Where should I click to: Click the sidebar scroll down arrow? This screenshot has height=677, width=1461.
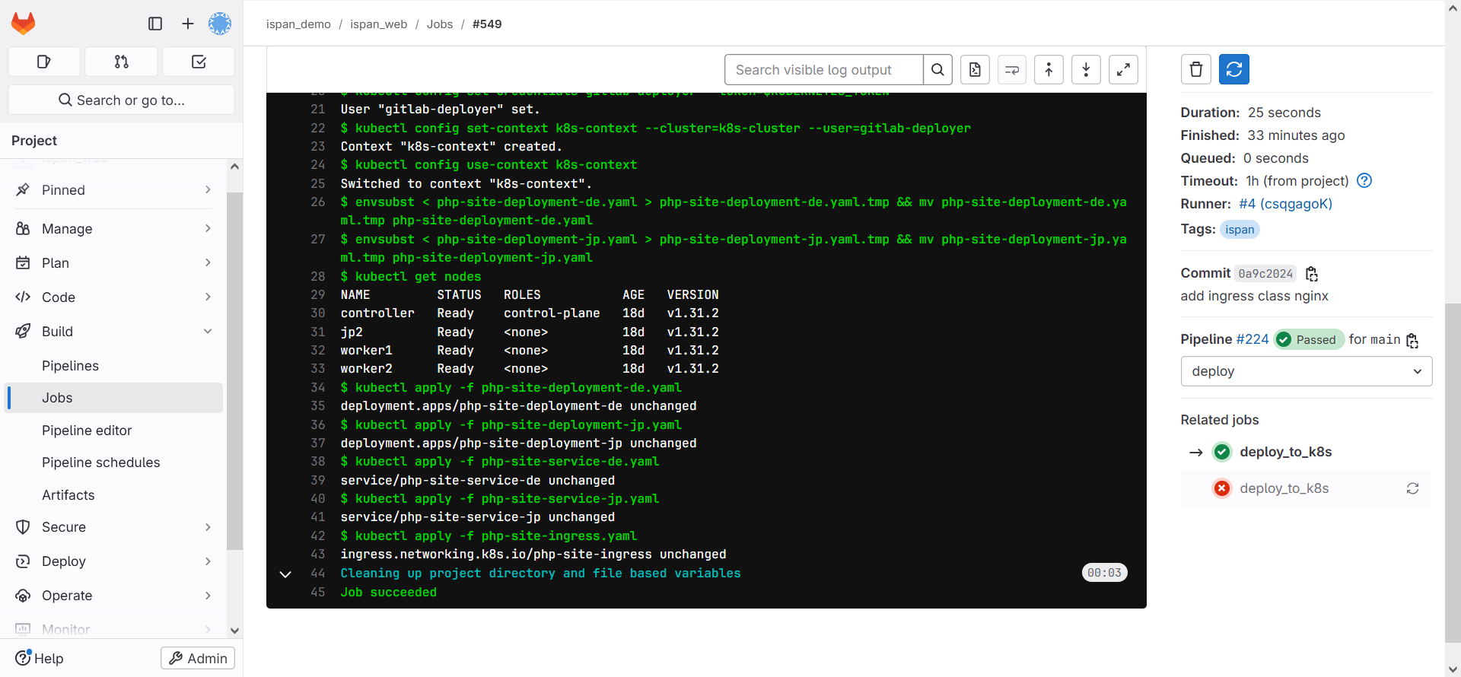point(234,631)
